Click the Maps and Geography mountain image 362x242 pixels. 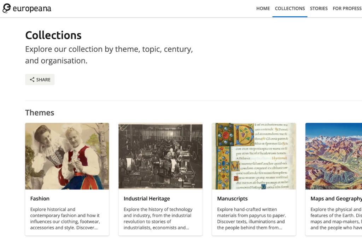(334, 156)
